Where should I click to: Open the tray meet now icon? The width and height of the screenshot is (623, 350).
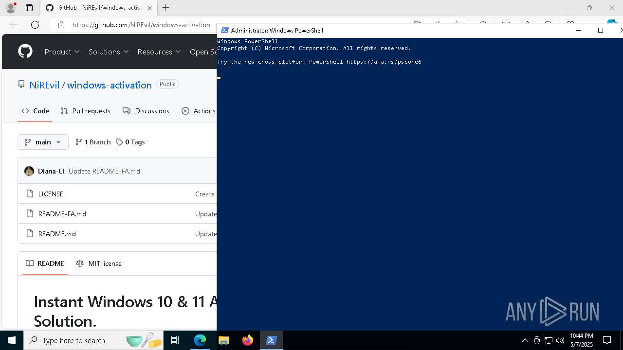[x=537, y=340]
